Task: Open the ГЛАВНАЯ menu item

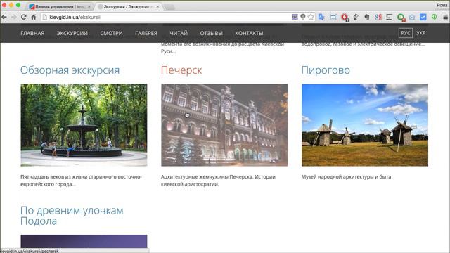Action: (x=32, y=33)
